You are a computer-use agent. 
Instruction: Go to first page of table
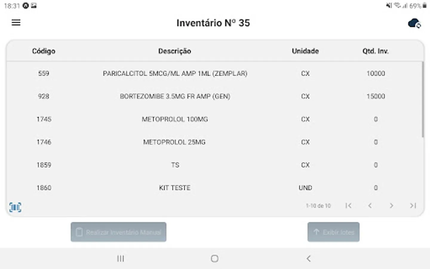(348, 206)
